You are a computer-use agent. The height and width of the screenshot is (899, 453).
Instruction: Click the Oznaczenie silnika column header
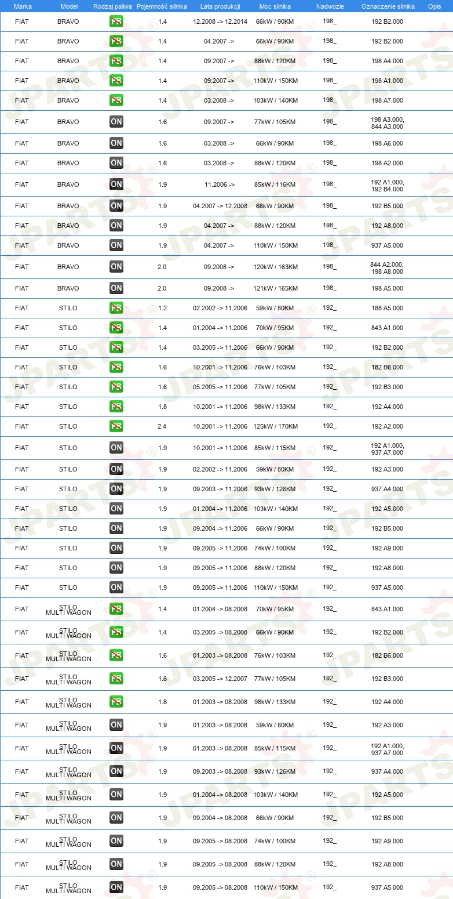point(388,6)
